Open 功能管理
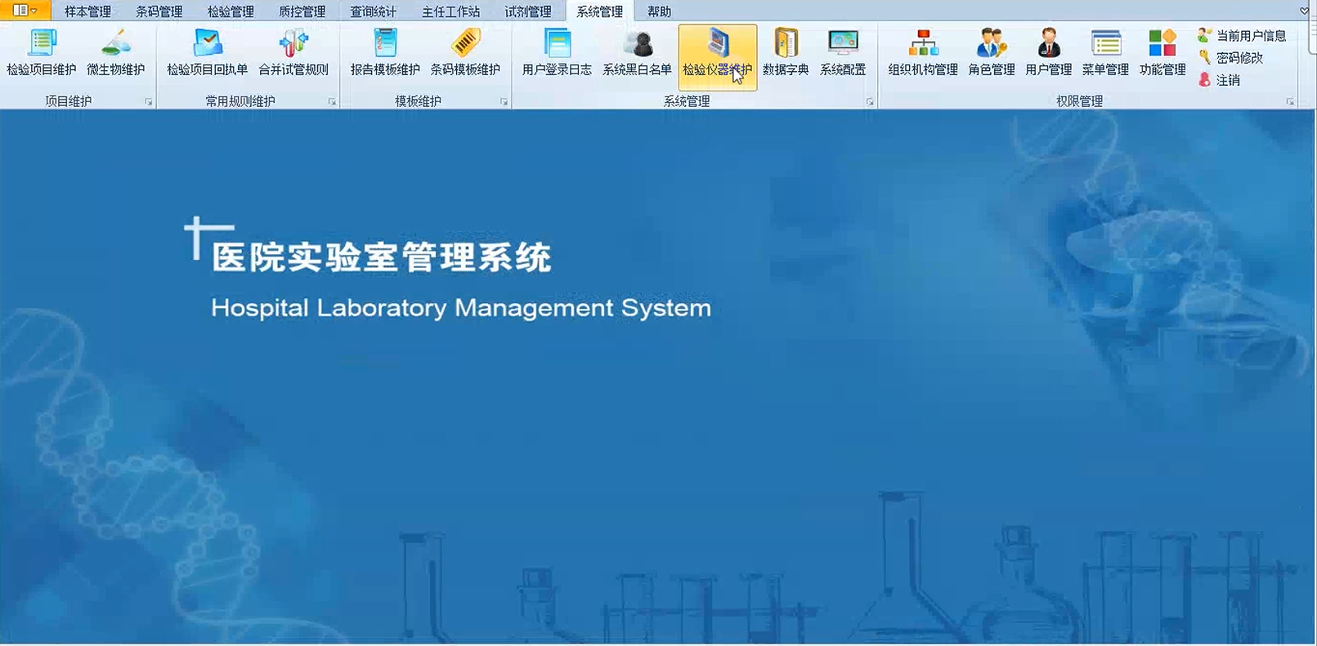This screenshot has height=646, width=1317. click(x=1162, y=54)
